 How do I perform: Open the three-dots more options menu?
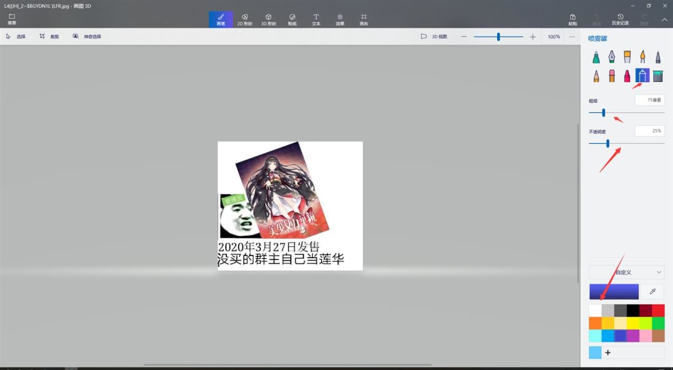(x=572, y=37)
